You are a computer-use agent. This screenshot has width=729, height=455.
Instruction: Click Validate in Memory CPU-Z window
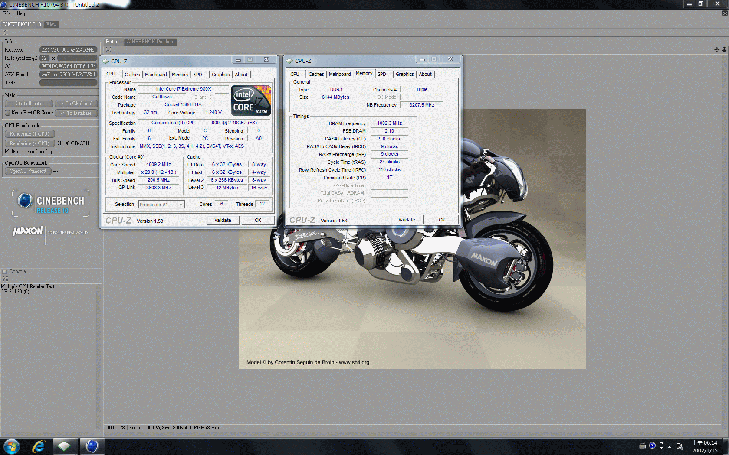tap(407, 220)
